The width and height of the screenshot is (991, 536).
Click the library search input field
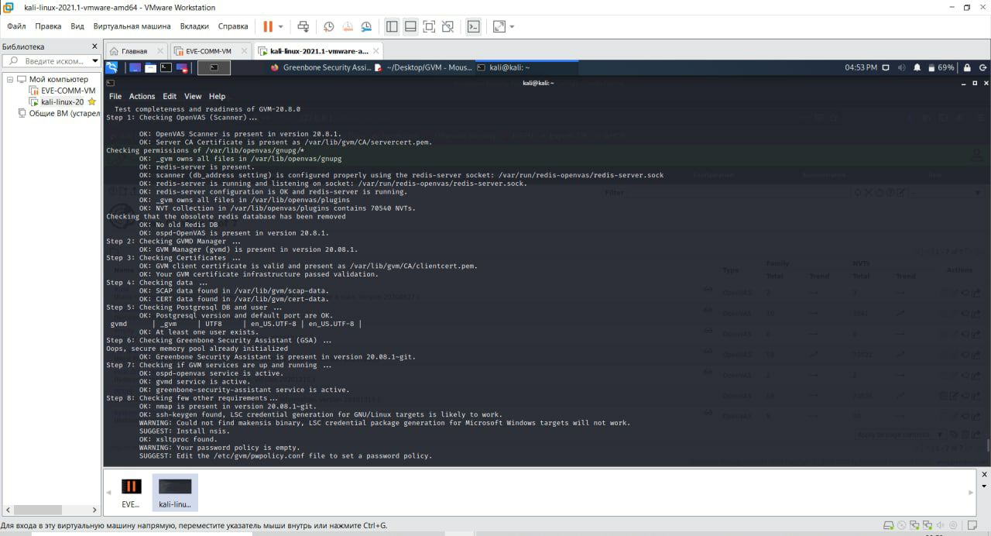pos(53,60)
